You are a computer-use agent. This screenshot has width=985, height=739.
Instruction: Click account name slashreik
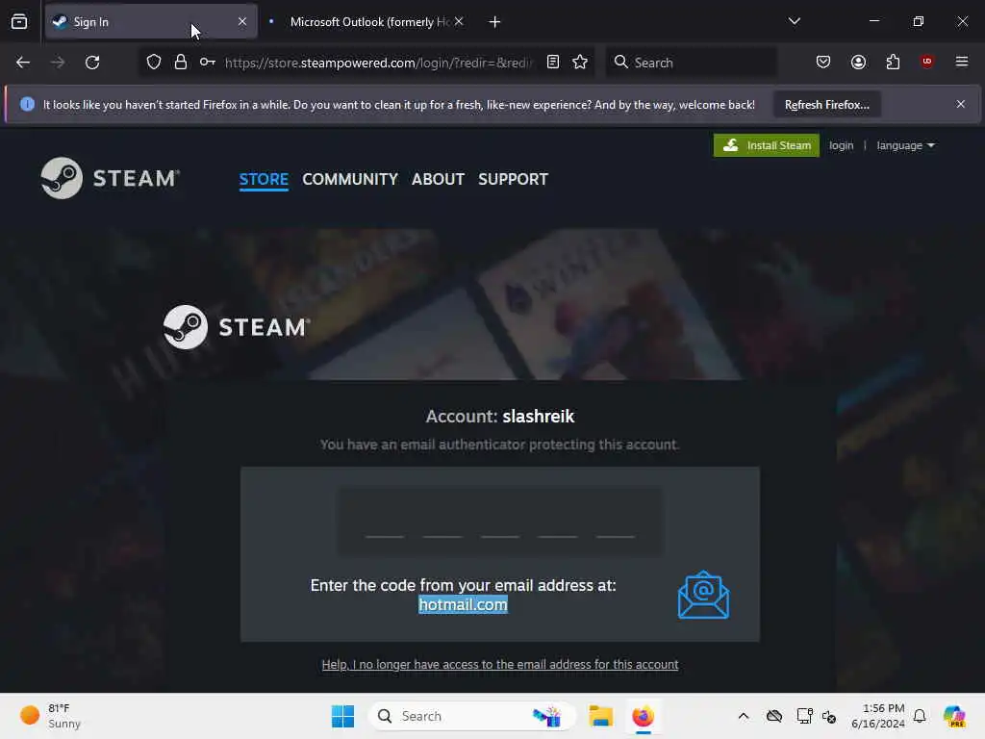[x=539, y=417]
